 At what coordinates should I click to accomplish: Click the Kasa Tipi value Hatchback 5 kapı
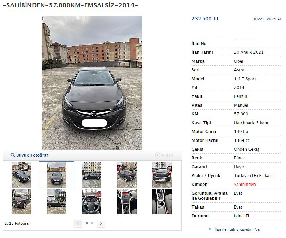pos(251,123)
